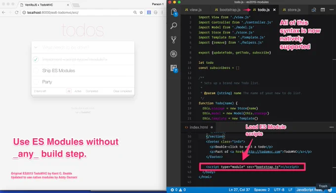The width and height of the screenshot is (336, 193).
Task: Click the blue extension icon in Chrome toolbar
Action: click(x=149, y=12)
